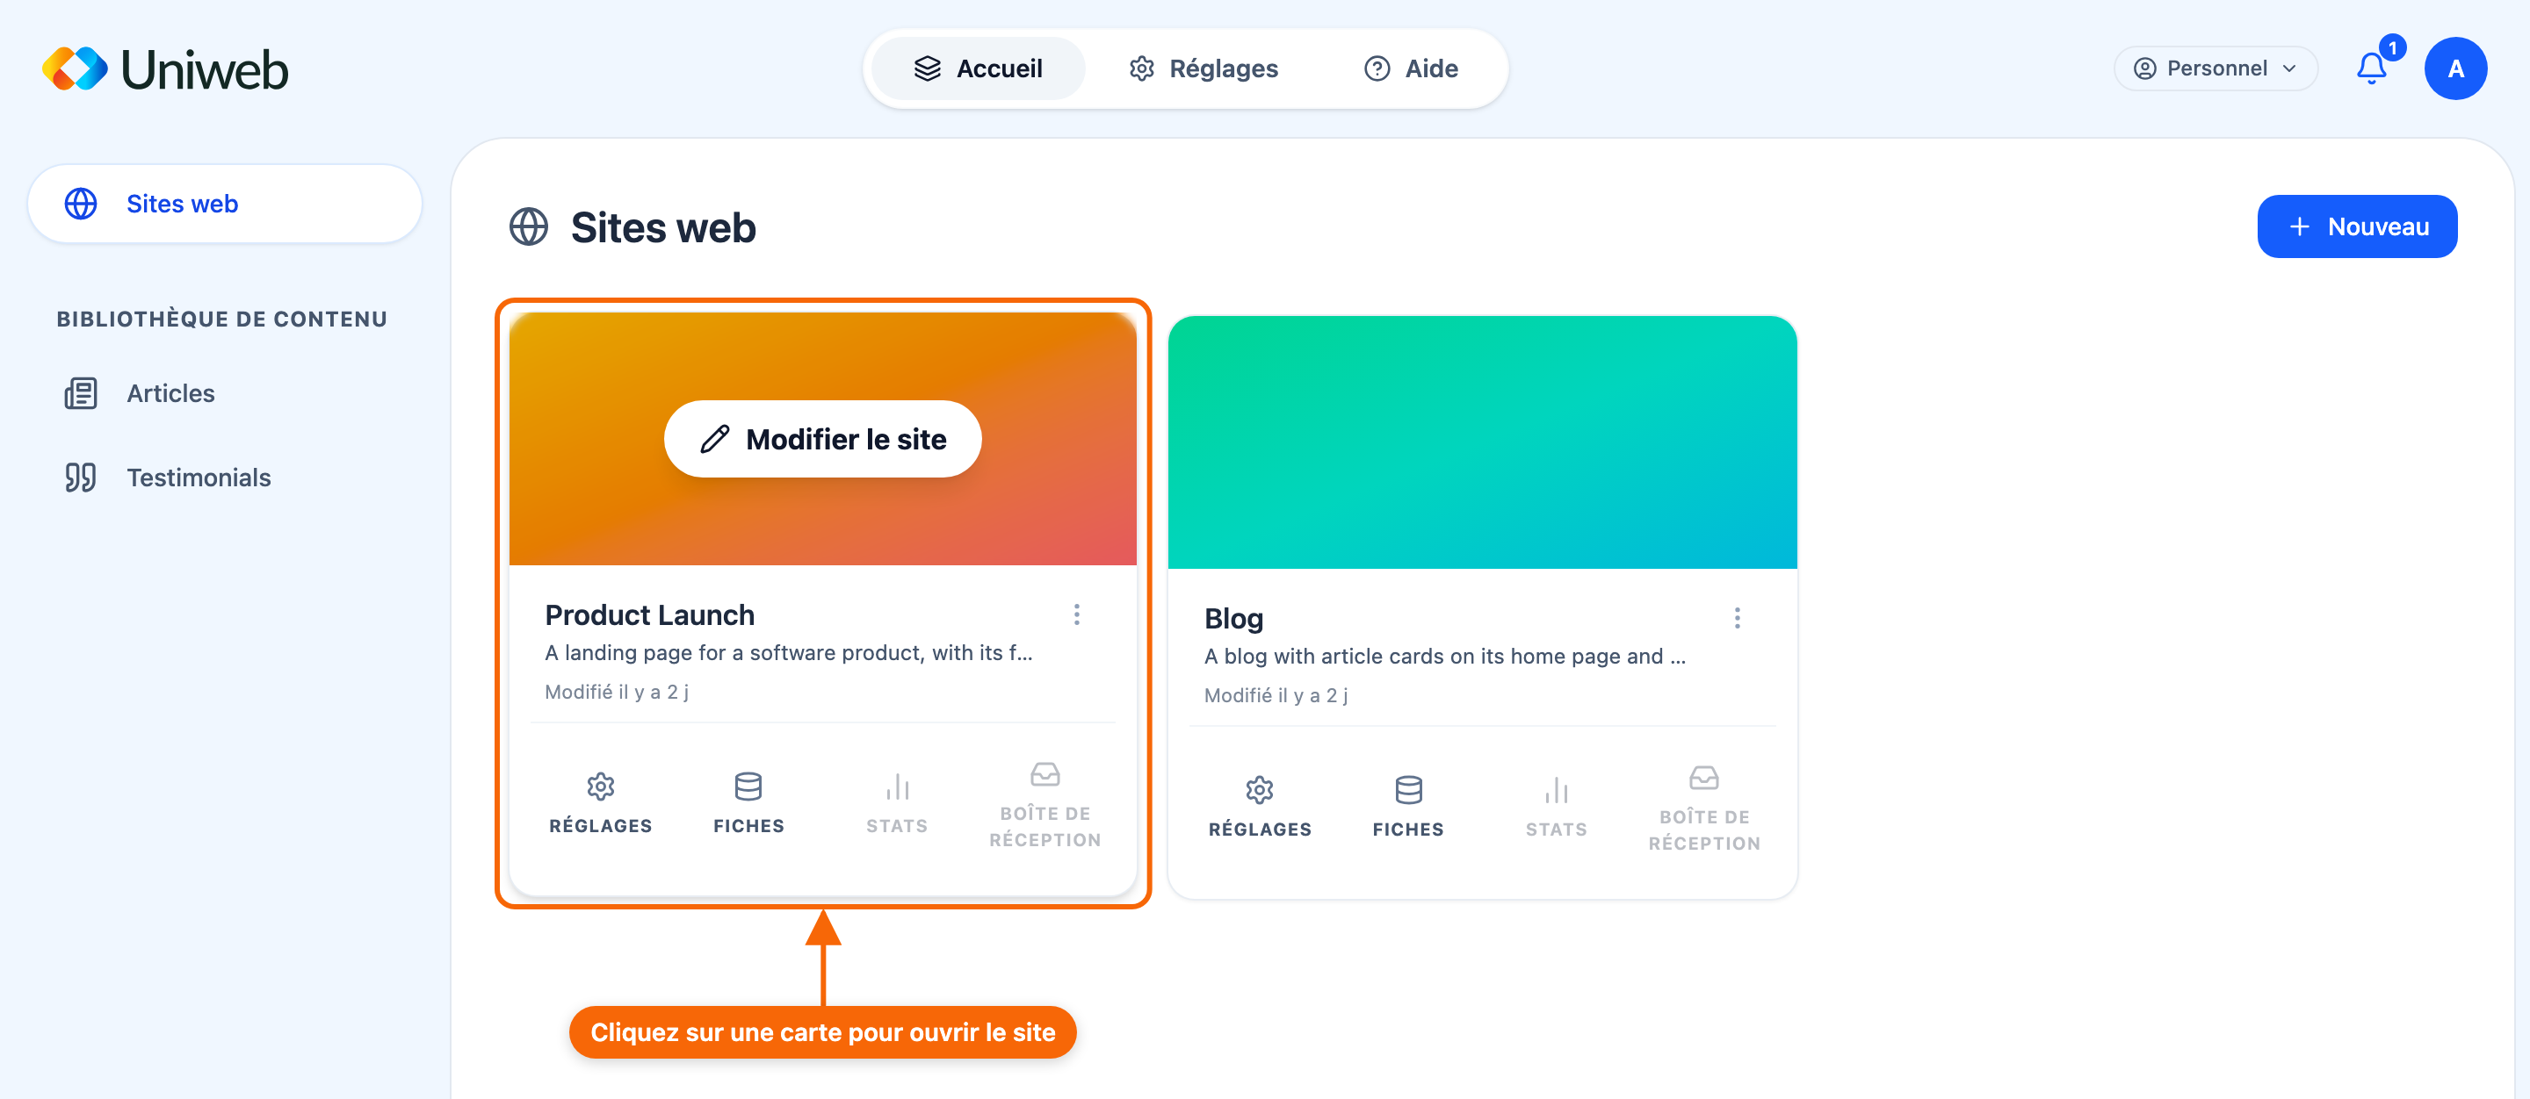The height and width of the screenshot is (1099, 2530).
Task: Click Modifier le site button
Action: pos(823,439)
